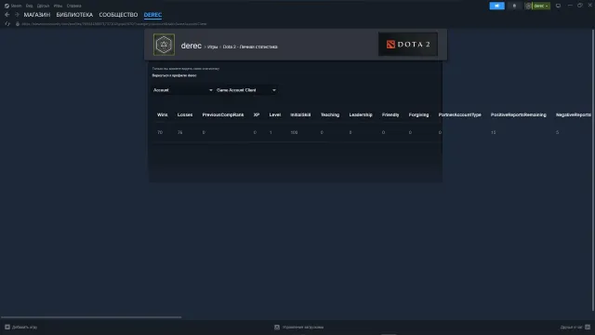The height and width of the screenshot is (335, 595).
Task: Click the horizontal scrollbar at bottom
Action: (91, 317)
